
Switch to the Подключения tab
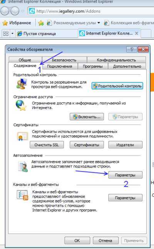[x=59, y=66]
